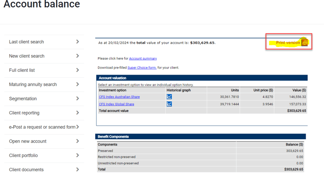This screenshot has width=324, height=174.
Task: Expand chevron next to Maturing annuity search
Action: [78, 84]
